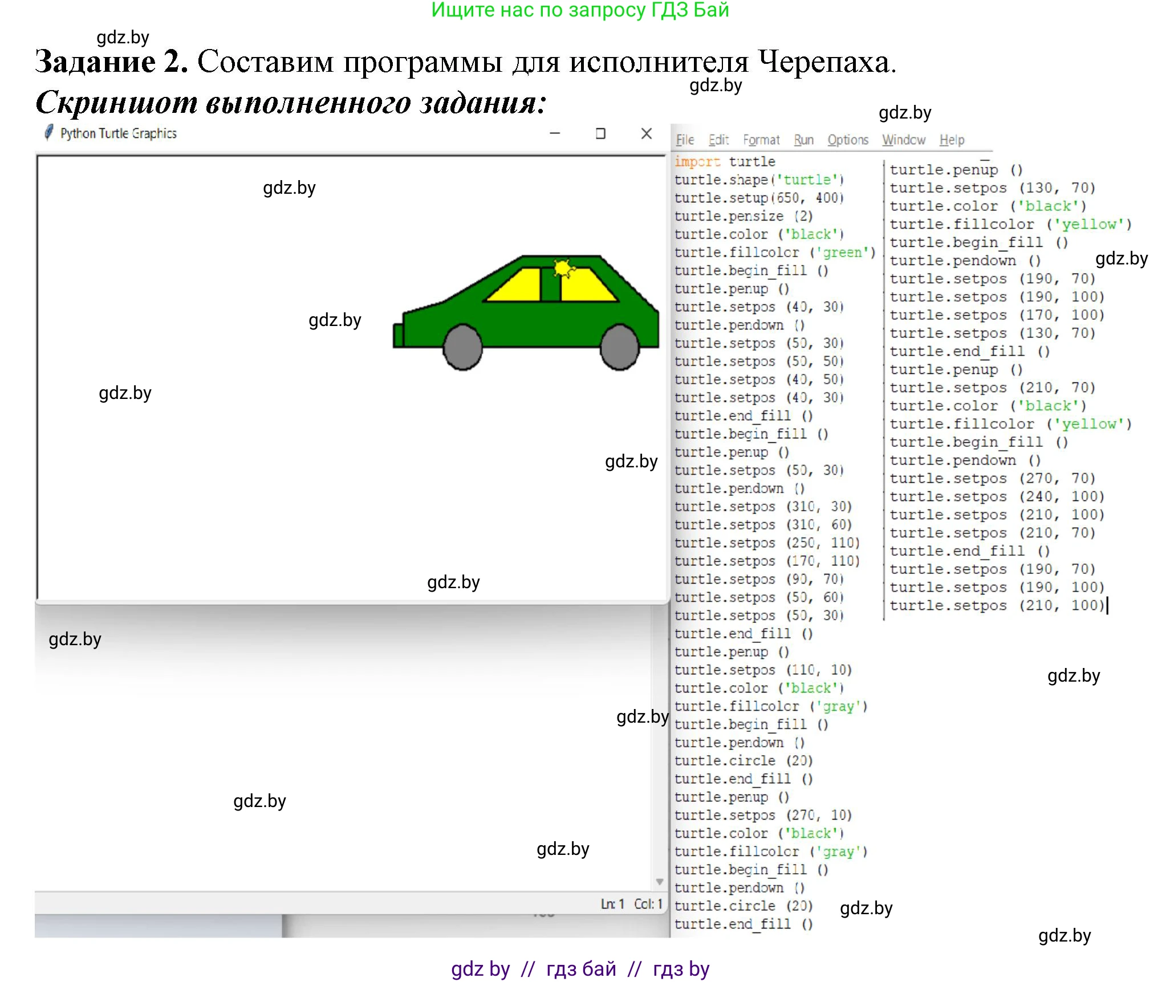Open the Help menu
The image size is (1162, 982).
click(952, 140)
